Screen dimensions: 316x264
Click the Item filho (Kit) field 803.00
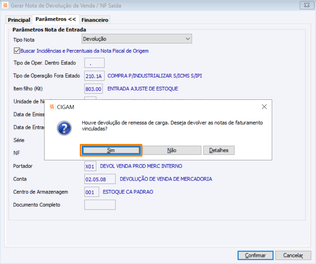coord(94,89)
